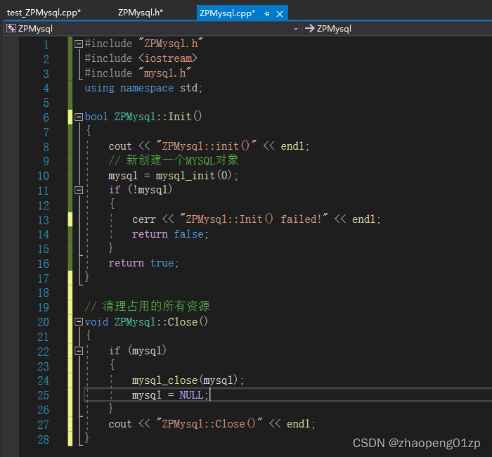Collapse the #include block on line 1
This screenshot has width=492, height=457.
[79, 44]
